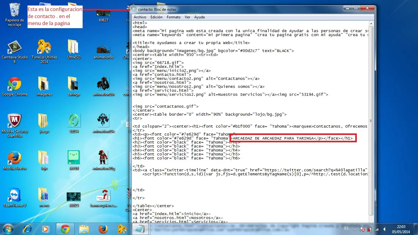418x235 pixels.
Task: Click the twitter-timeline anchor line
Action: point(250,170)
